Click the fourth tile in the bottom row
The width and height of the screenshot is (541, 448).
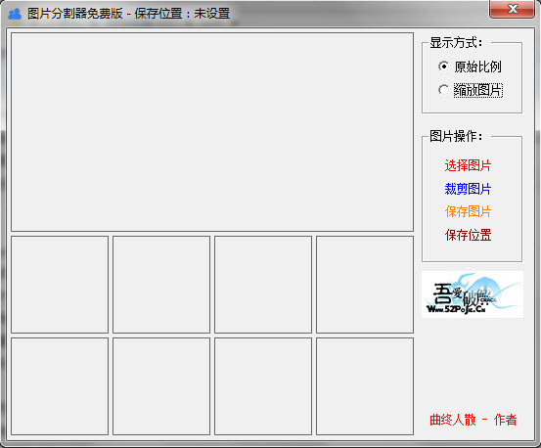[365, 386]
